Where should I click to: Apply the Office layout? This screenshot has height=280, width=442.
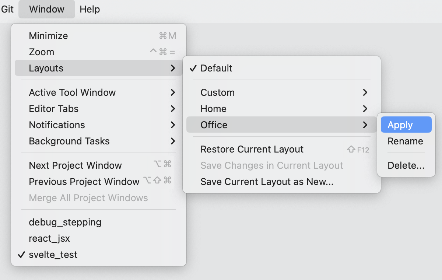pos(400,125)
